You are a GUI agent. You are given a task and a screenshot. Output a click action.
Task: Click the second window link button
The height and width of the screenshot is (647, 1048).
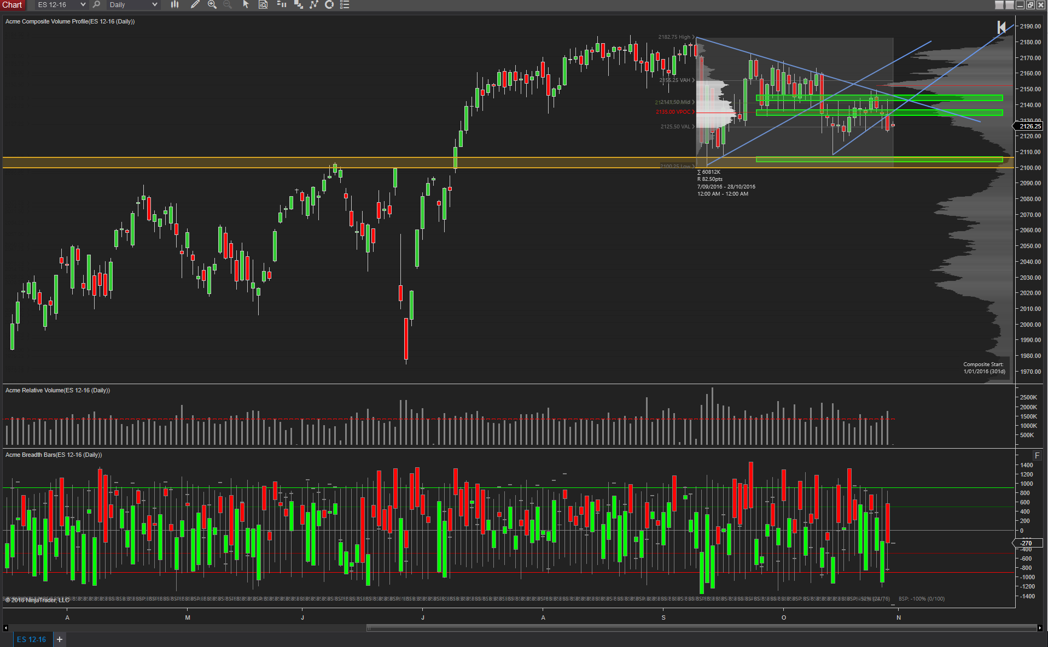click(x=1009, y=5)
